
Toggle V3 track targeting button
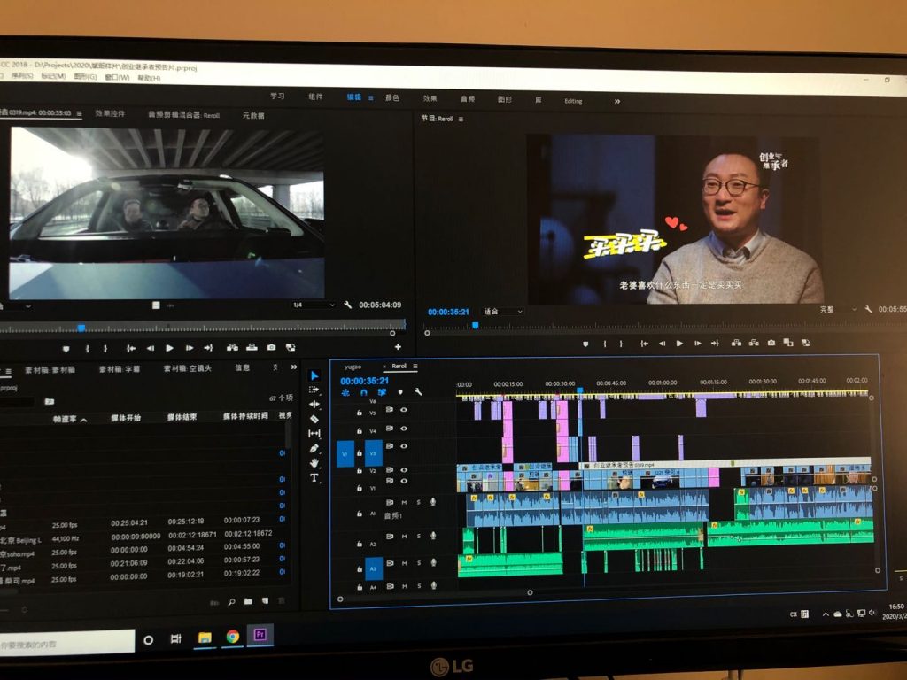(373, 452)
